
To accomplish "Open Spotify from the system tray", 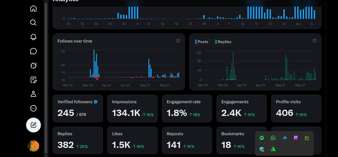I will point(262,138).
